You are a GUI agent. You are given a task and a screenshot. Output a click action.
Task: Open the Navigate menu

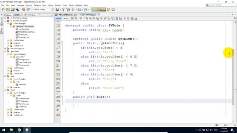tap(20, 5)
